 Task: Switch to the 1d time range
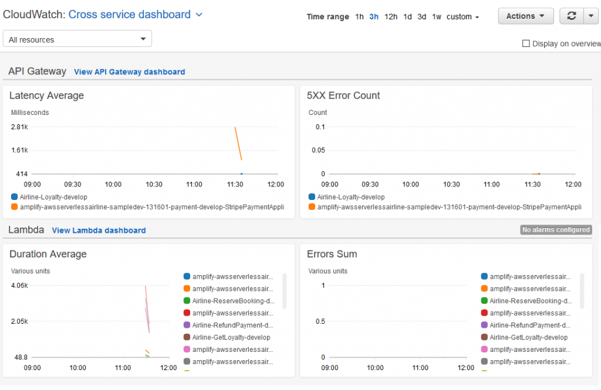(407, 16)
